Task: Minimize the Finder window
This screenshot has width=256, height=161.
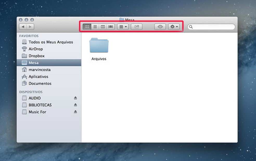Action: (26, 20)
